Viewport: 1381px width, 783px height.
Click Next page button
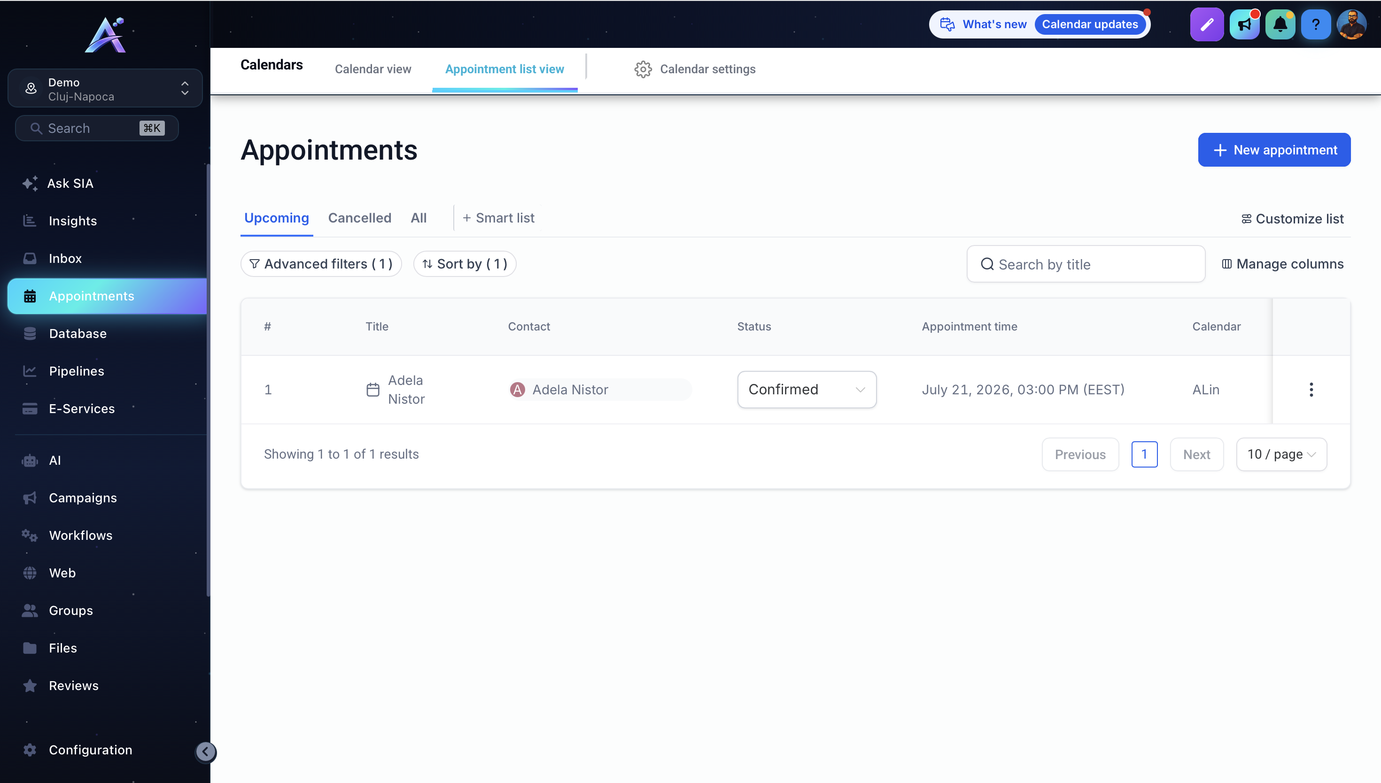tap(1196, 455)
